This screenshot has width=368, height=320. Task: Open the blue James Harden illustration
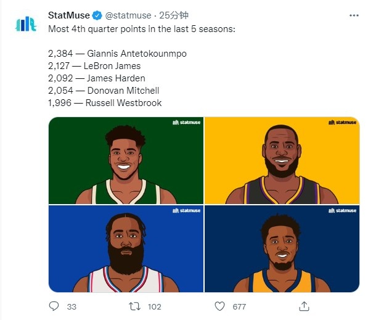126,249
